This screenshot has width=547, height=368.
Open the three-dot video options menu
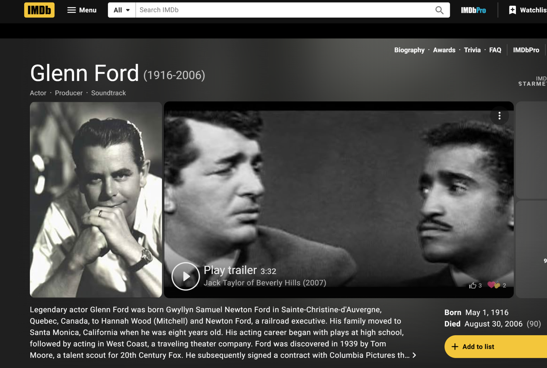tap(499, 116)
